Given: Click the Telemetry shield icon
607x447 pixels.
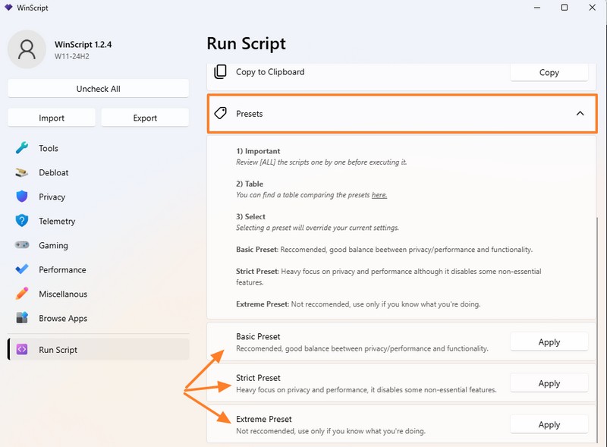Looking at the screenshot, I should [x=22, y=221].
